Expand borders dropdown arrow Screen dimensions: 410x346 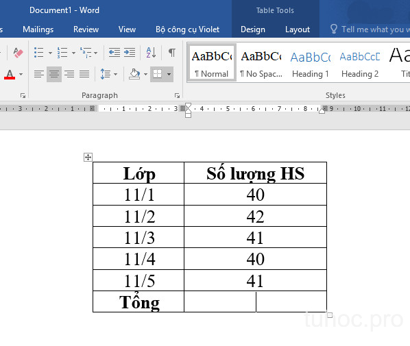[169, 75]
